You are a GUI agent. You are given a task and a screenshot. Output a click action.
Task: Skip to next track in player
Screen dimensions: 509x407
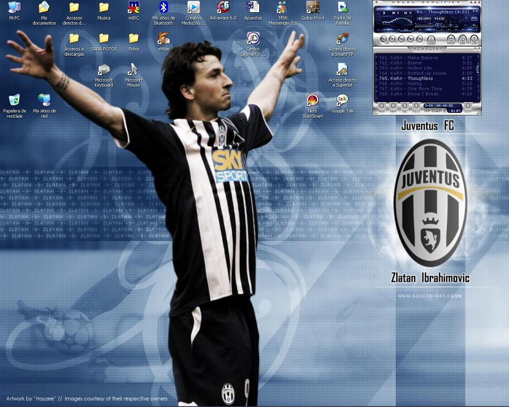click(420, 39)
